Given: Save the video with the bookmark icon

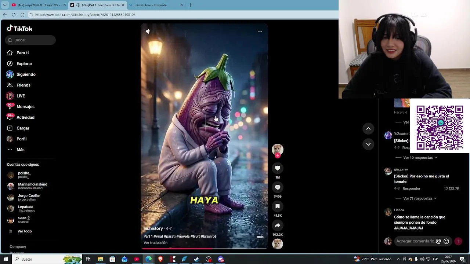Looking at the screenshot, I should click(x=278, y=206).
